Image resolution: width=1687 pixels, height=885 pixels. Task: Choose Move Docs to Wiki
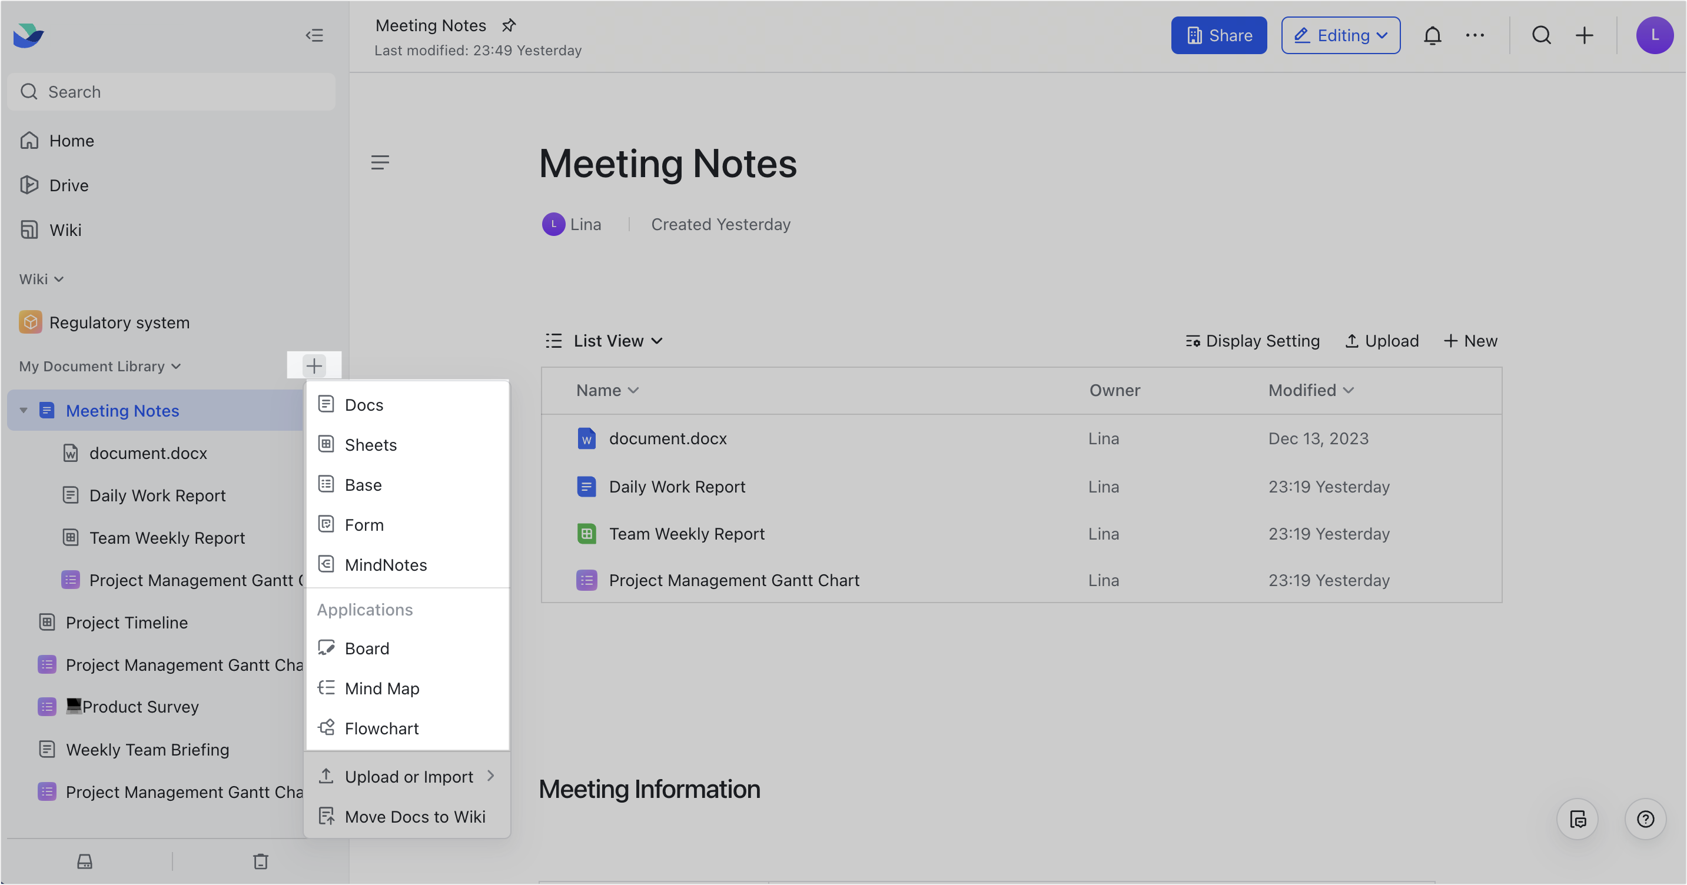point(415,816)
